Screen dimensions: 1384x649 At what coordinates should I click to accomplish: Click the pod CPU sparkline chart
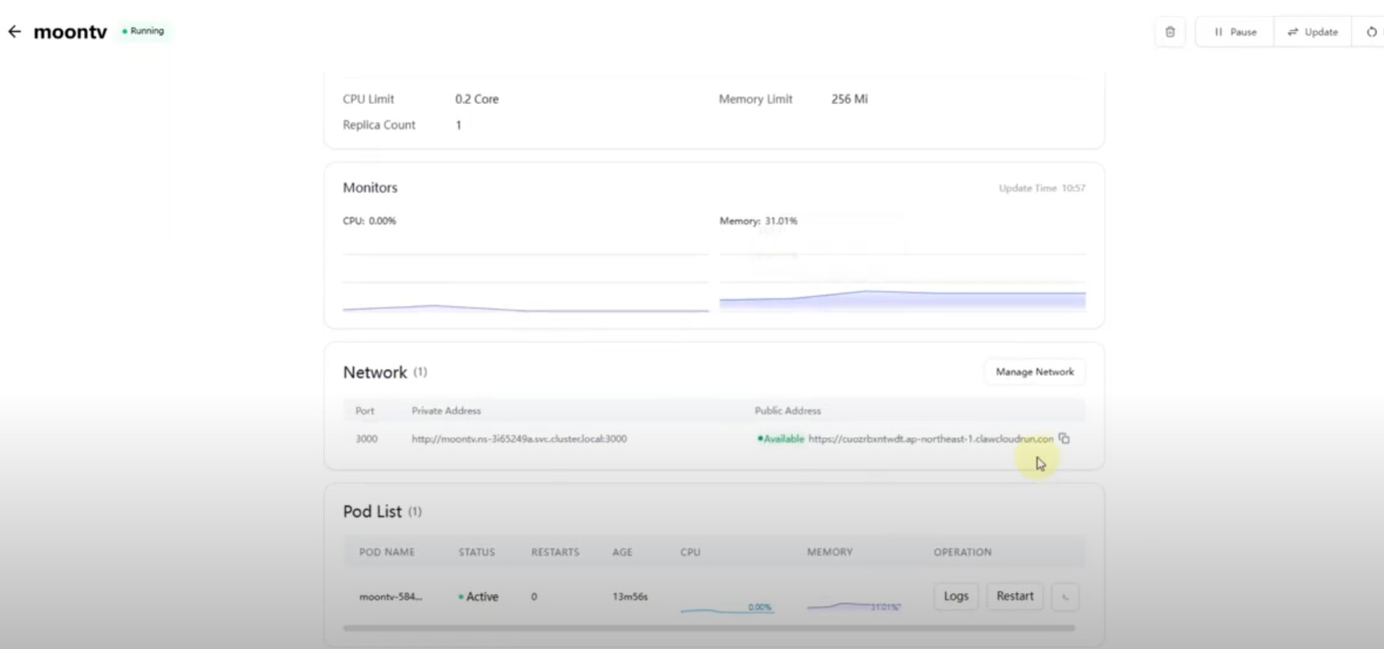[x=726, y=607]
